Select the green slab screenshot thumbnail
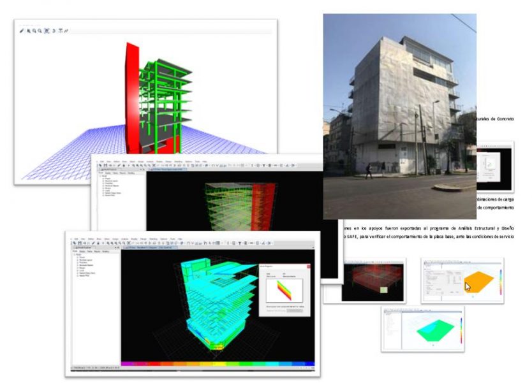Viewport: 532px width, 392px height. [x=422, y=328]
